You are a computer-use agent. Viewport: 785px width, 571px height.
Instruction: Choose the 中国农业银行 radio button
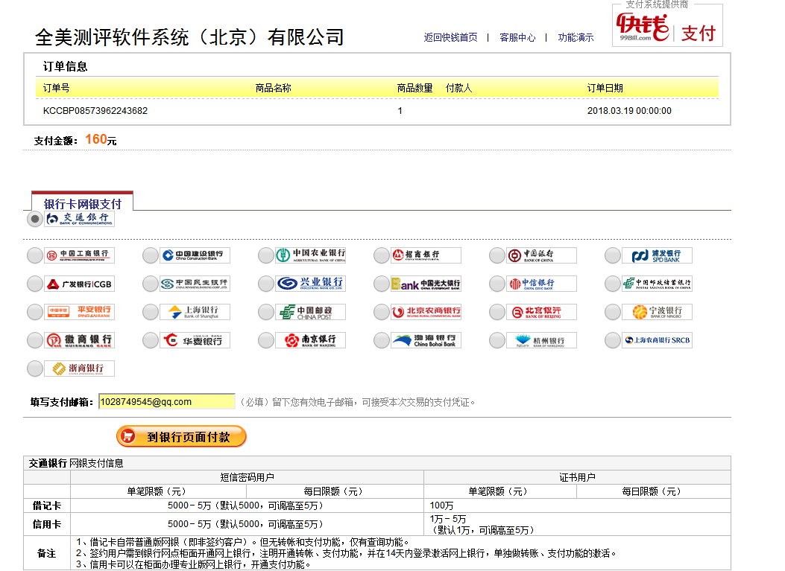(x=266, y=255)
